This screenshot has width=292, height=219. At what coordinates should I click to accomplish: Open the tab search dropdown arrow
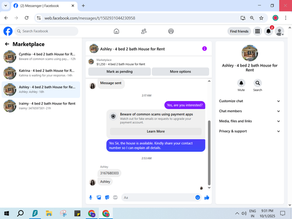click(6, 6)
